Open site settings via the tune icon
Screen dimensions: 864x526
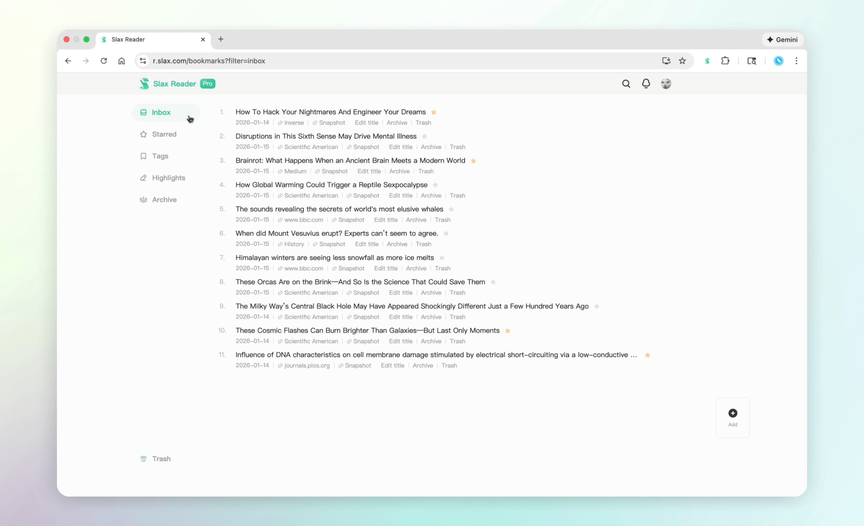143,61
